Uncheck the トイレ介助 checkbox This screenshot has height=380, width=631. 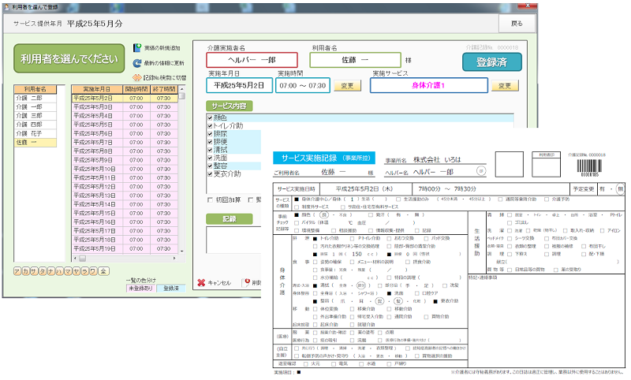[x=210, y=126]
